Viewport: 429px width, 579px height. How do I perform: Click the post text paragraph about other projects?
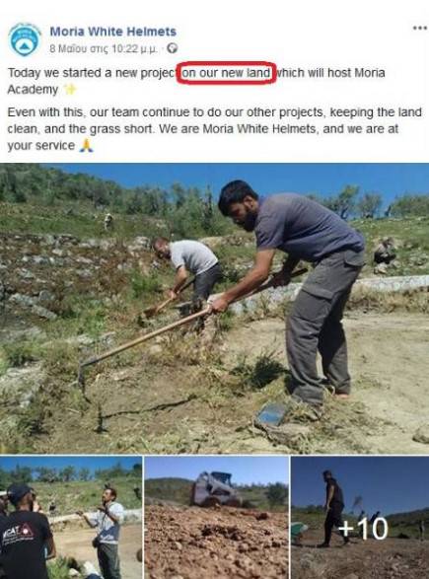point(215,129)
